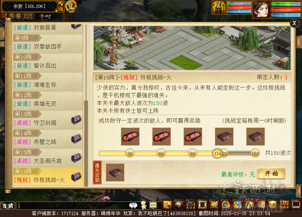Click the 114 wave progress marker
This screenshot has width=302, height=217.
(217, 153)
